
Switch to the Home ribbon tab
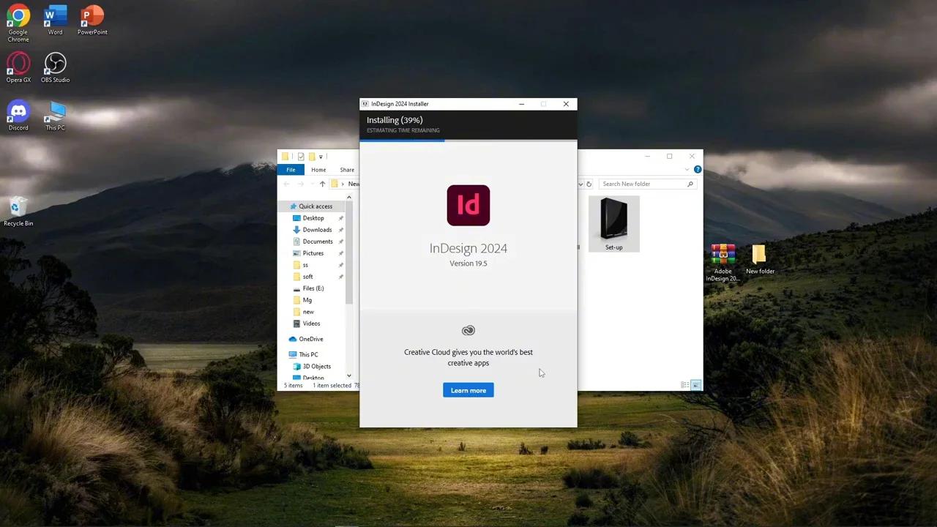coord(318,169)
